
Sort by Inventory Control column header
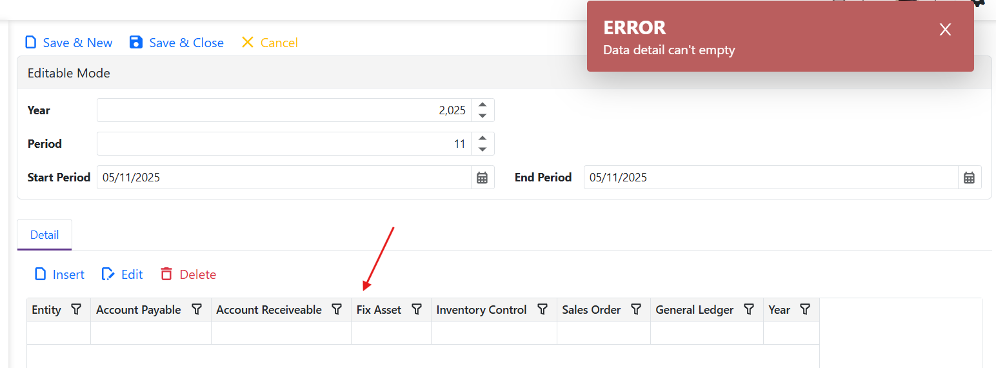point(482,310)
